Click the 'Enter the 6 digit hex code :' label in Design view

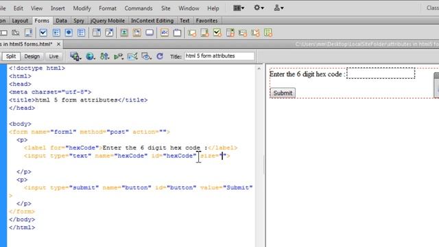coord(307,74)
